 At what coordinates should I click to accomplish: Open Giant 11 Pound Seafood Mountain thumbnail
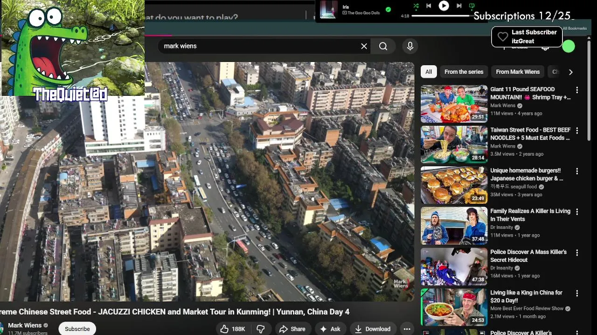[x=454, y=104]
